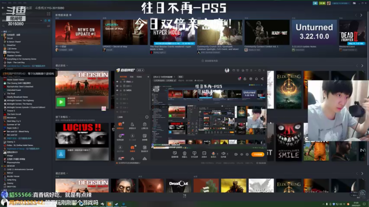Viewport: 369px width, 207px height.
Task: Click the blue download button under Lucius II
Action: pyautogui.click(x=61, y=154)
